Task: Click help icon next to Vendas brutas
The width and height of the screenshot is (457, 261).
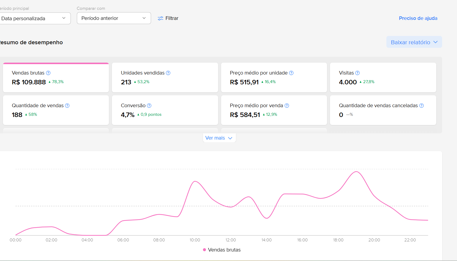Action: [48, 73]
